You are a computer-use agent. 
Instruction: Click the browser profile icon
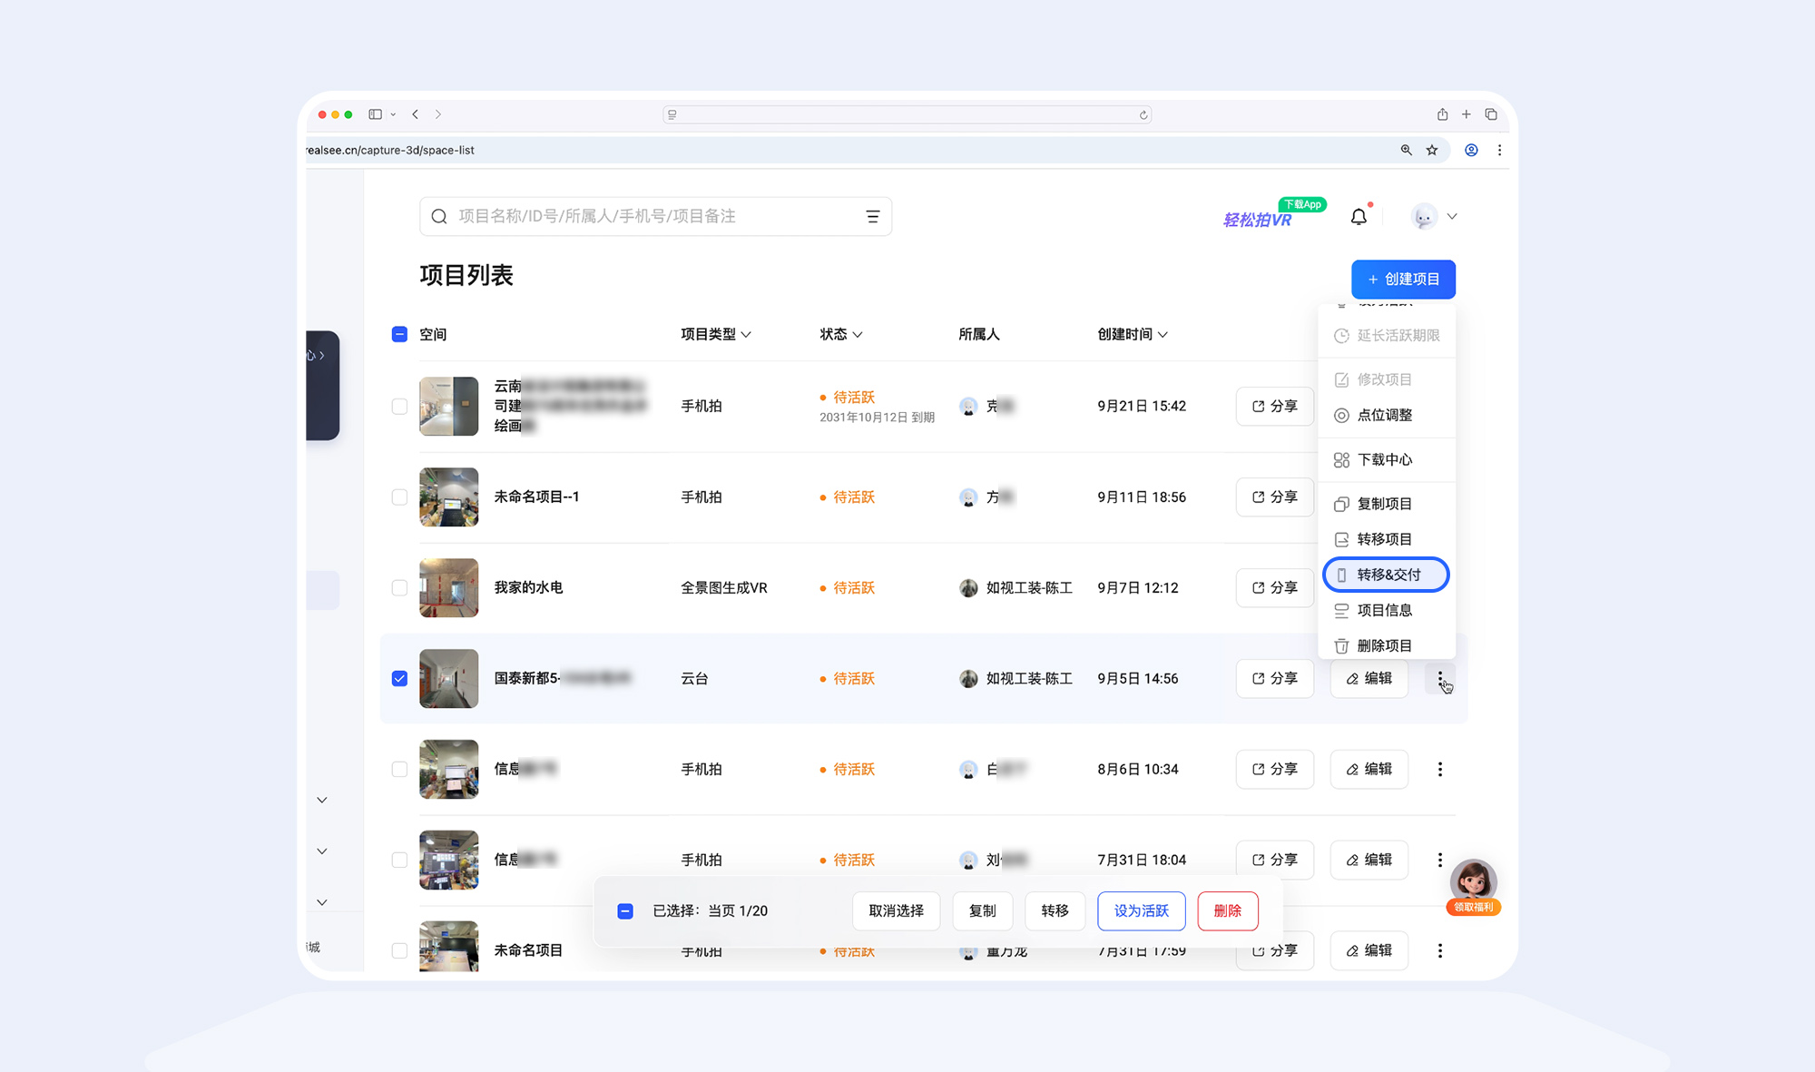1471,150
